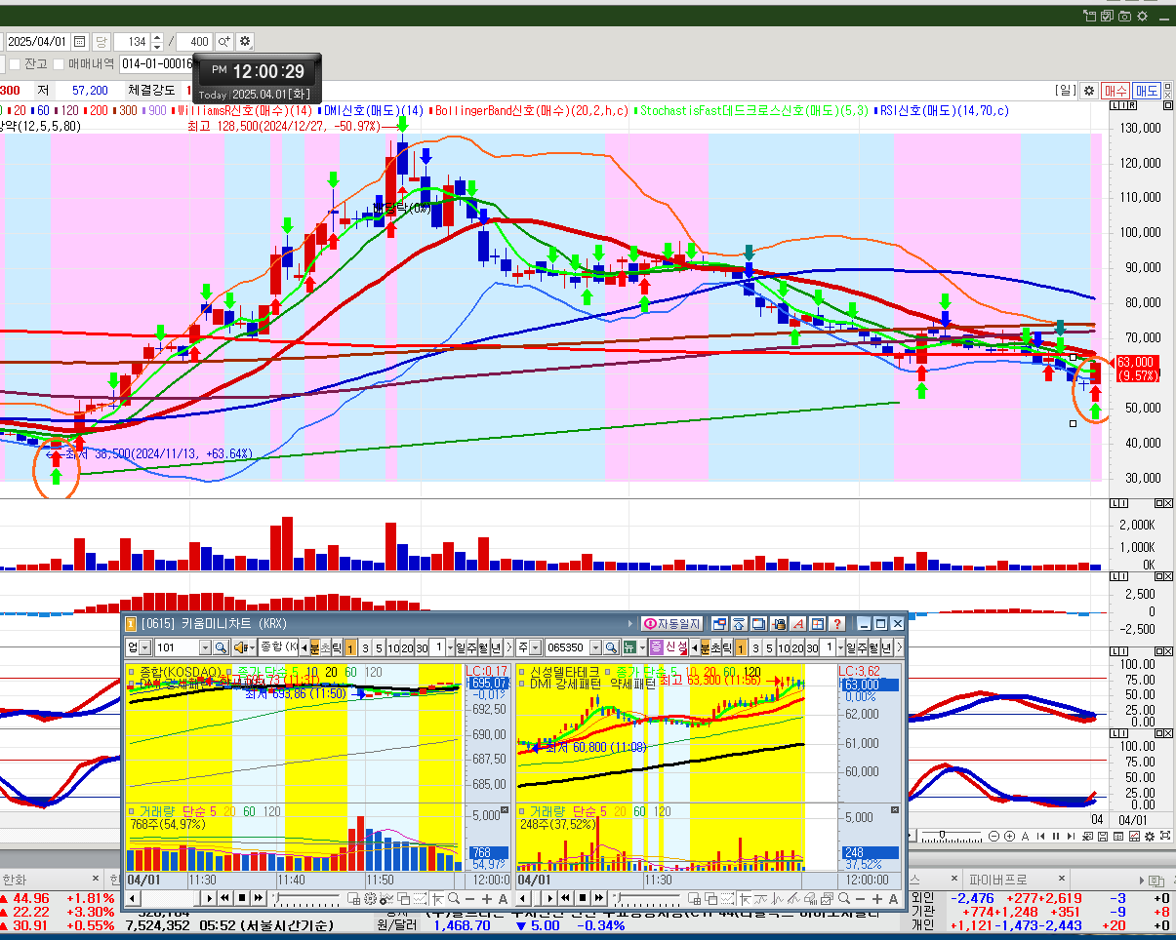This screenshot has width=1176, height=940.
Task: Open chart settings gear beside the zoom icon
Action: pos(245,42)
